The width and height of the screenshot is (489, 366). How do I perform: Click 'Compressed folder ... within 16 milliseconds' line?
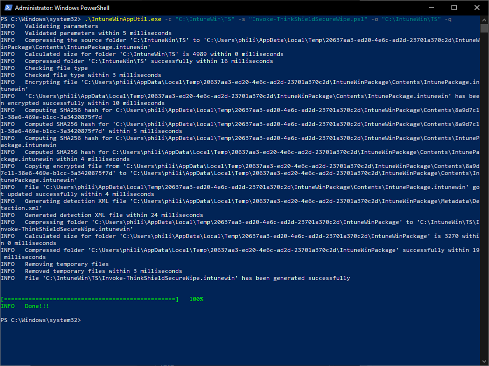point(136,61)
